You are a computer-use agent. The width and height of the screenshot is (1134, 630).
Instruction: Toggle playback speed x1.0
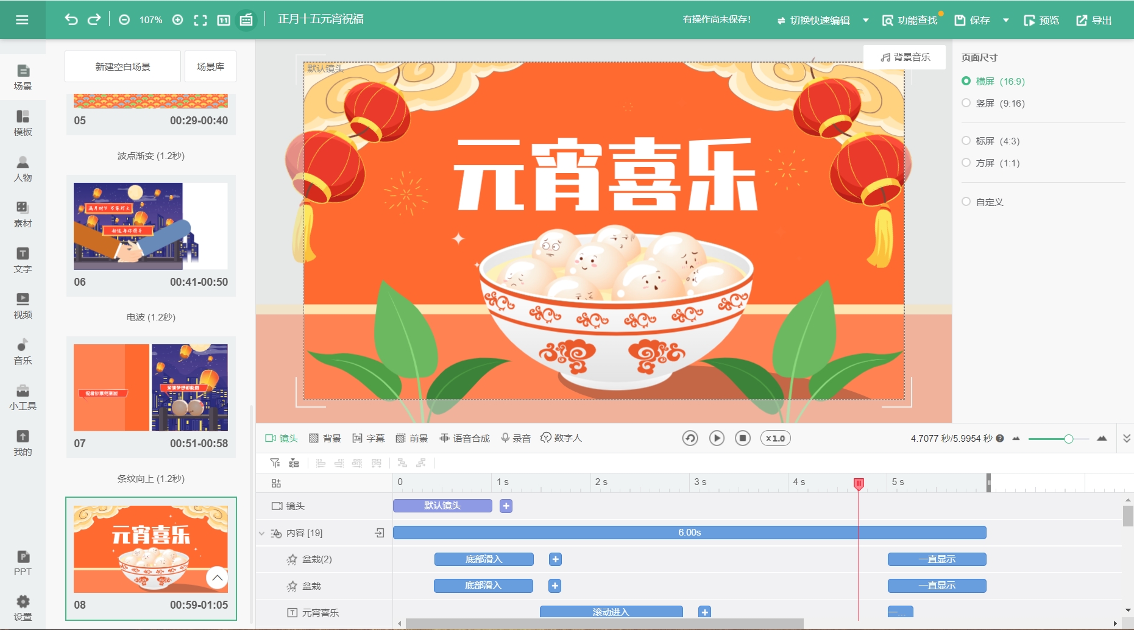pyautogui.click(x=775, y=438)
